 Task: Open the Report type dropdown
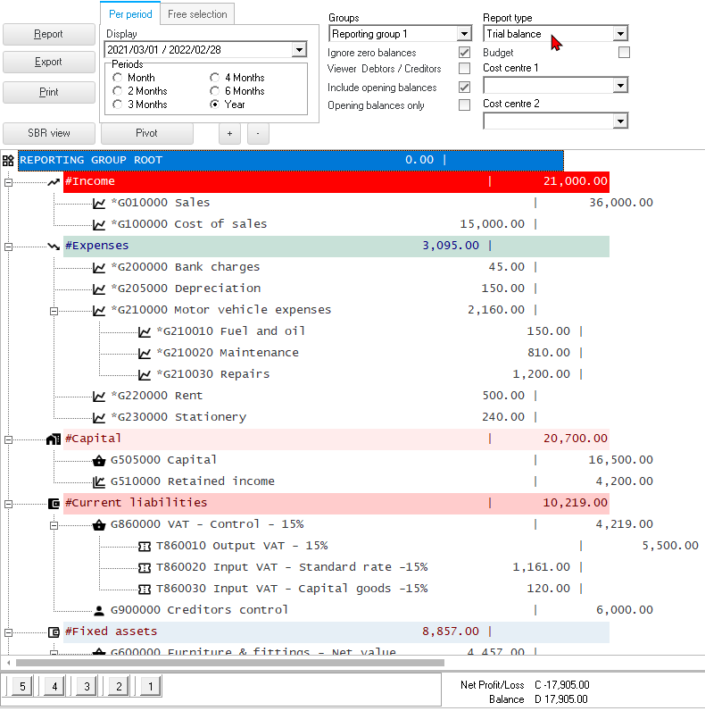(620, 34)
